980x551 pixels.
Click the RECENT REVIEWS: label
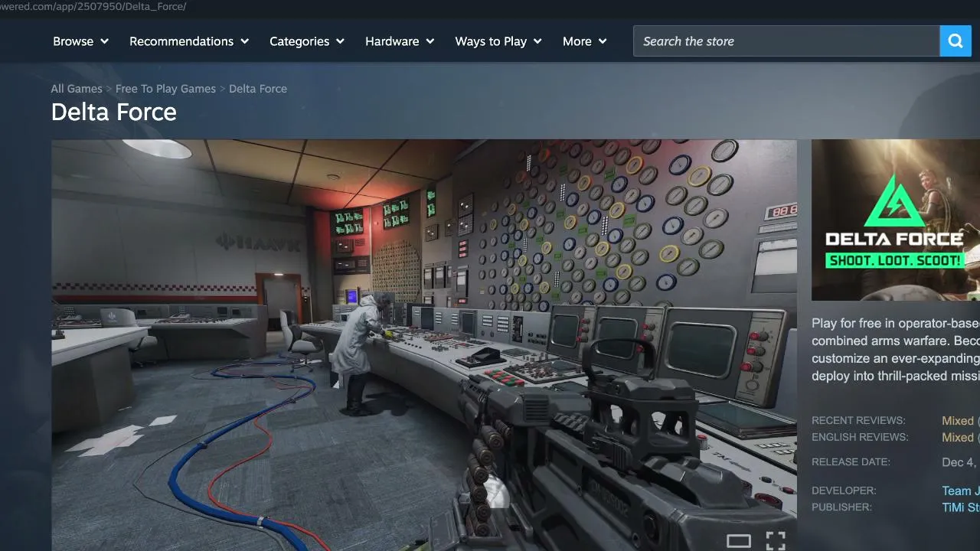[x=858, y=421]
